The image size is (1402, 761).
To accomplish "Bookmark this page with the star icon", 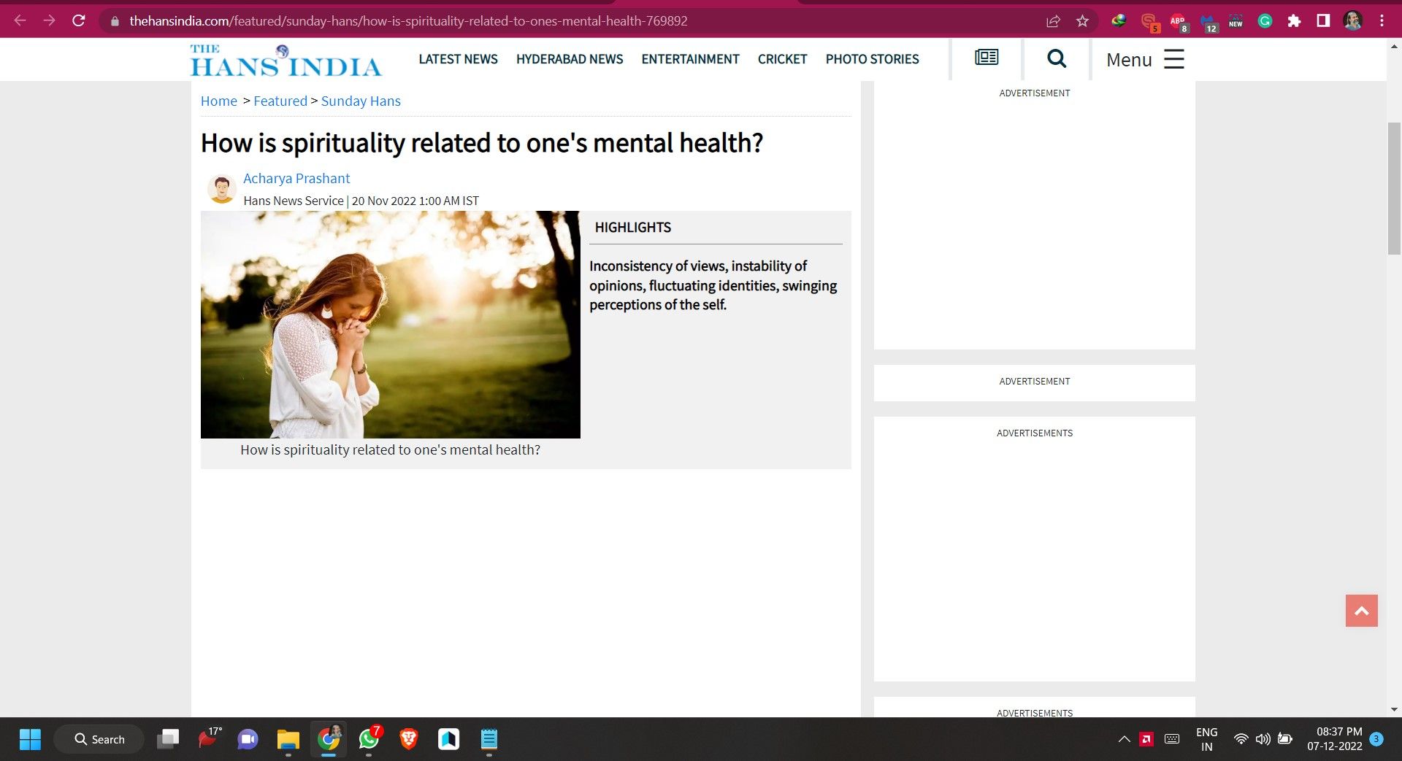I will pyautogui.click(x=1082, y=21).
